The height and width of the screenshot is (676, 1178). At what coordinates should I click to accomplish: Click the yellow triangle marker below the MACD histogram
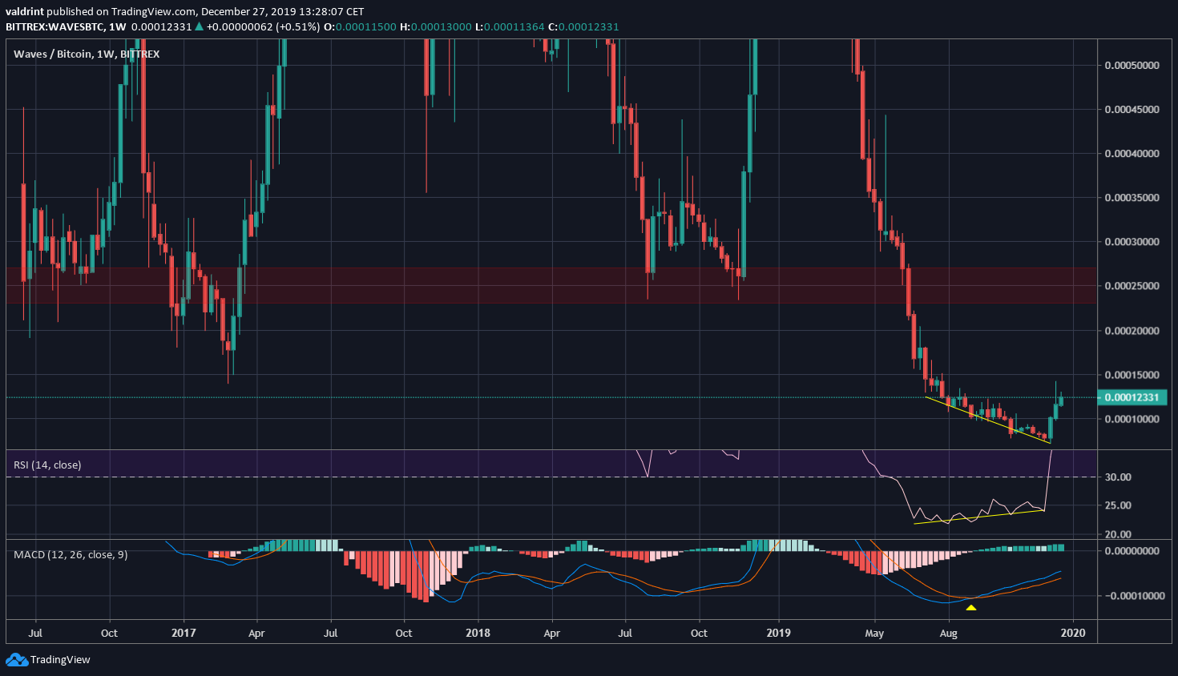coord(971,608)
